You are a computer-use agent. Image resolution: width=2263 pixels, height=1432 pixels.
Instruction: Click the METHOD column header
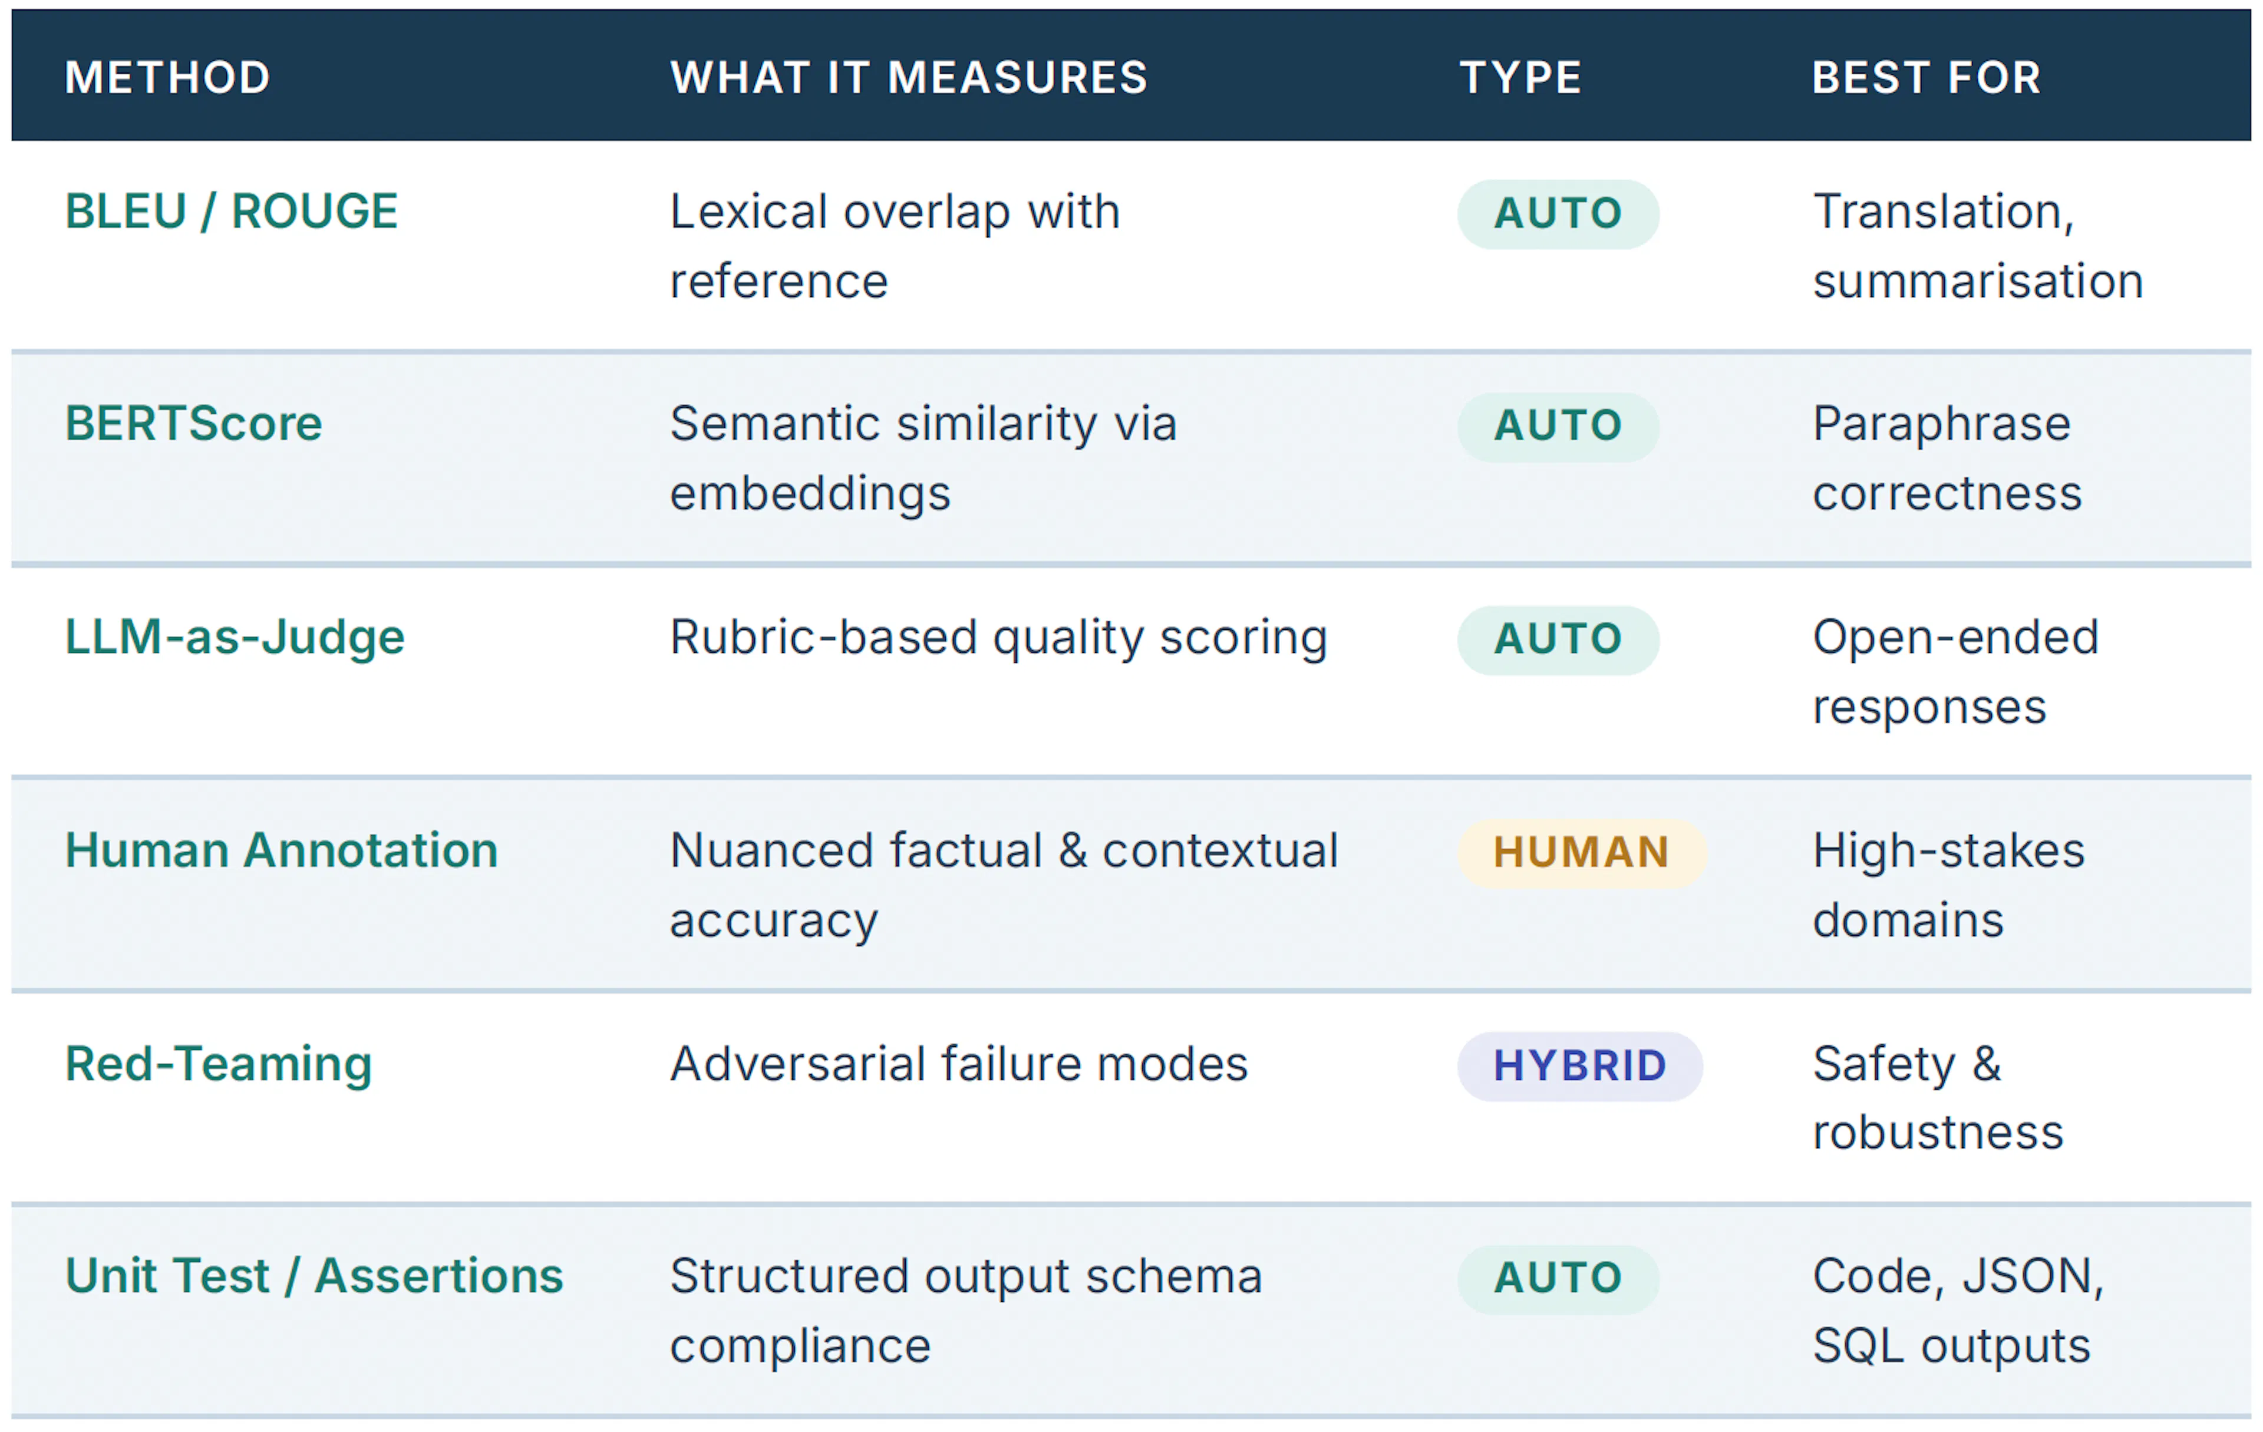pos(168,77)
